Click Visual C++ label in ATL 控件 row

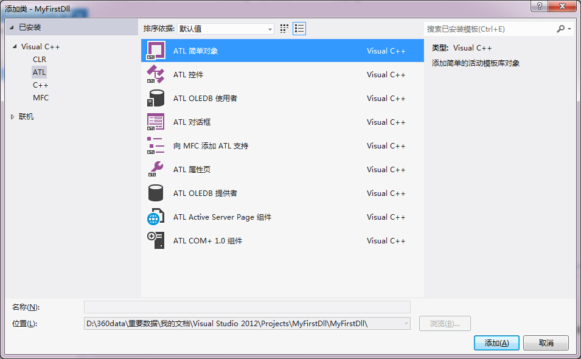point(386,74)
